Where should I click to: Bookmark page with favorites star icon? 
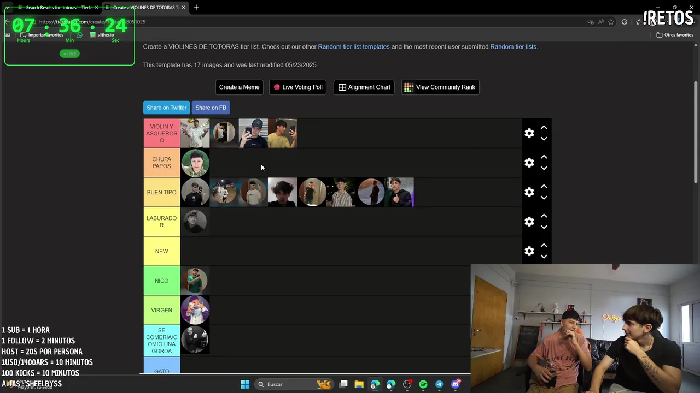tap(611, 22)
